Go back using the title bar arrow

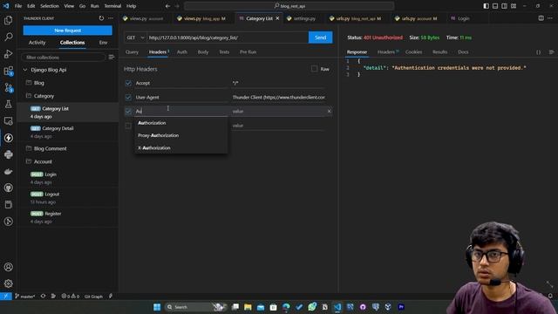(167, 6)
